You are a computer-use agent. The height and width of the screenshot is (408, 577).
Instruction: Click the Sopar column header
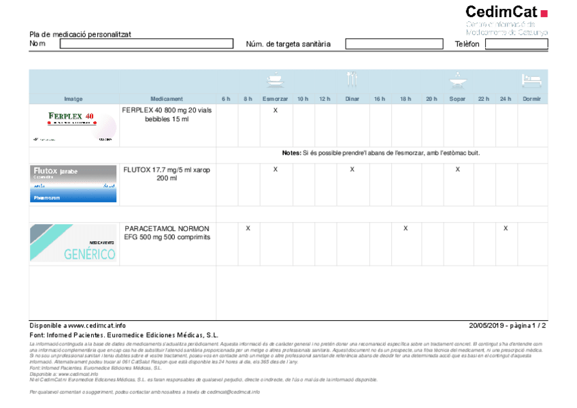click(x=457, y=99)
